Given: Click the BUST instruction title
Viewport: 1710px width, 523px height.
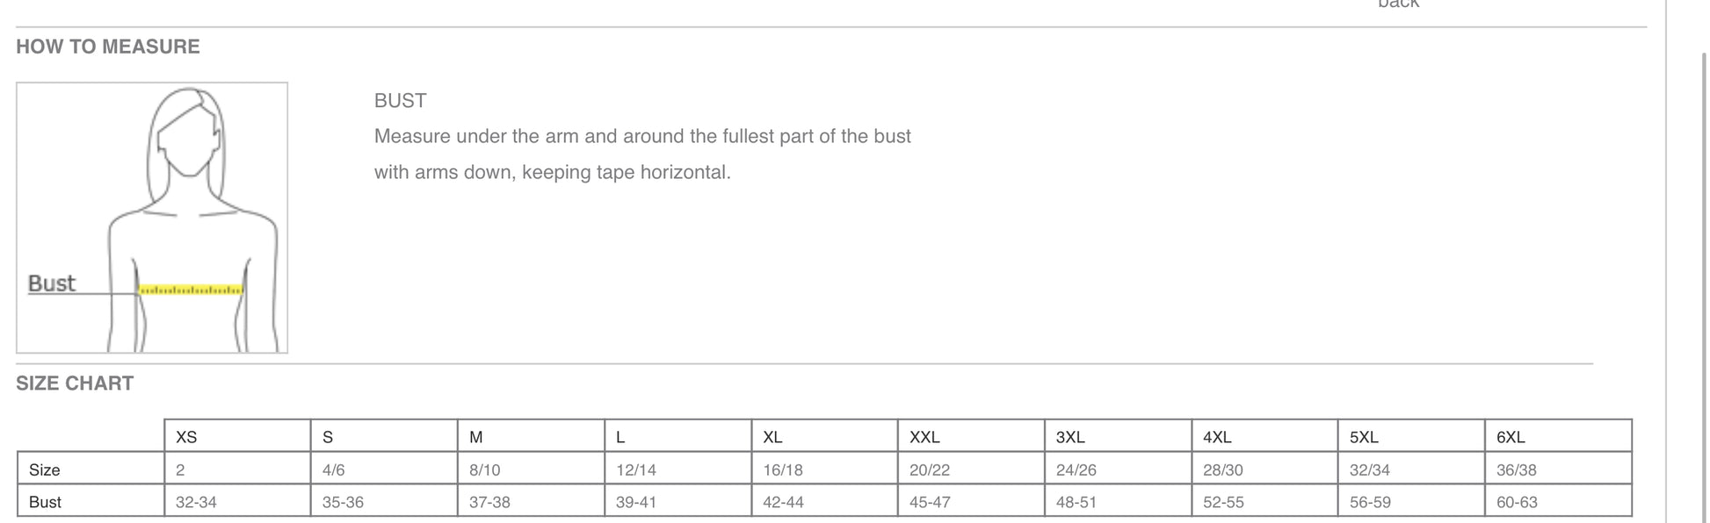Looking at the screenshot, I should (400, 101).
